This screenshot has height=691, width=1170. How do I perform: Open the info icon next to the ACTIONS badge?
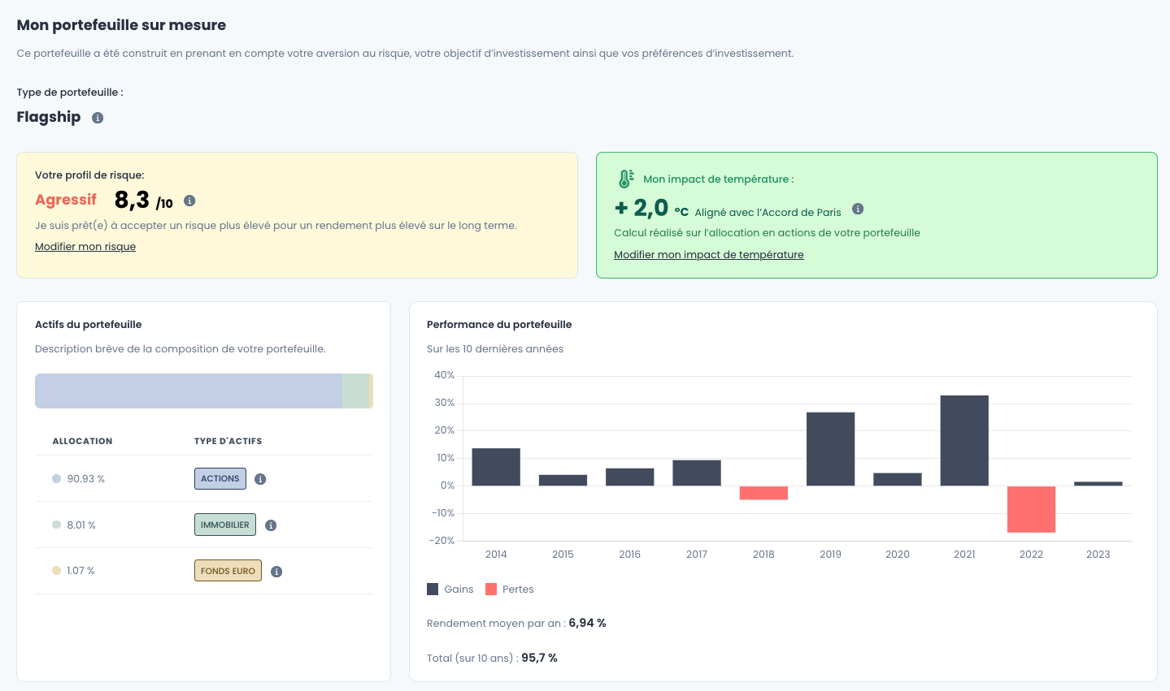pos(260,478)
